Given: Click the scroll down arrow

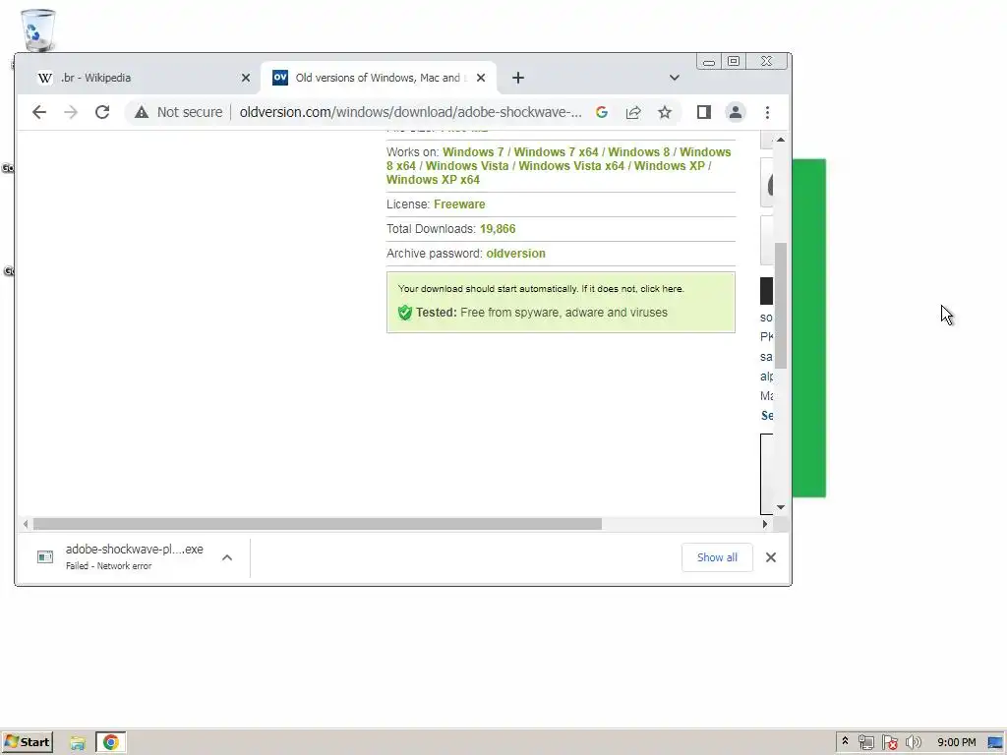Looking at the screenshot, I should (780, 507).
